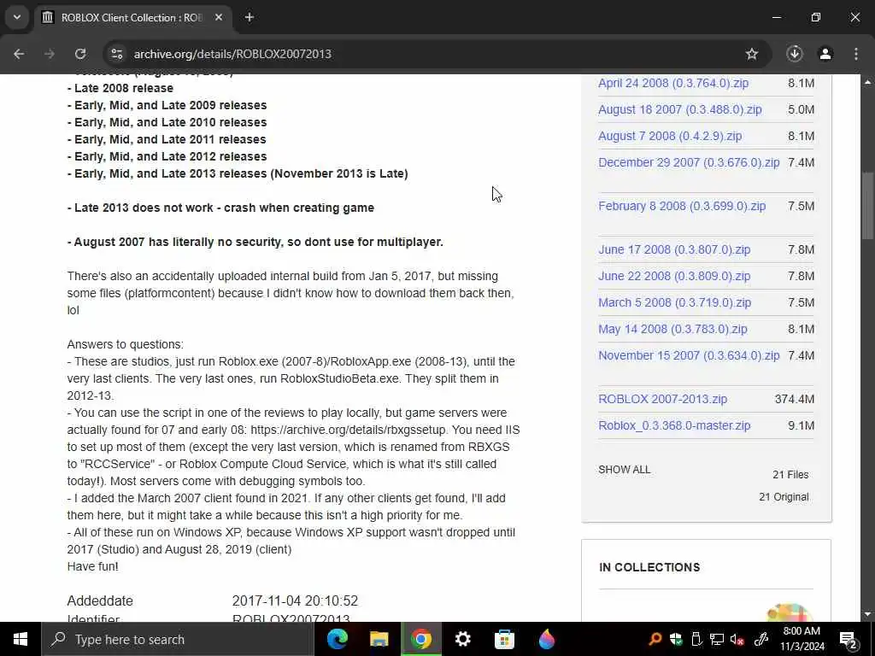The height and width of the screenshot is (656, 875).
Task: Download Roblox_0.3.368.0-master.zip
Action: coord(674,425)
